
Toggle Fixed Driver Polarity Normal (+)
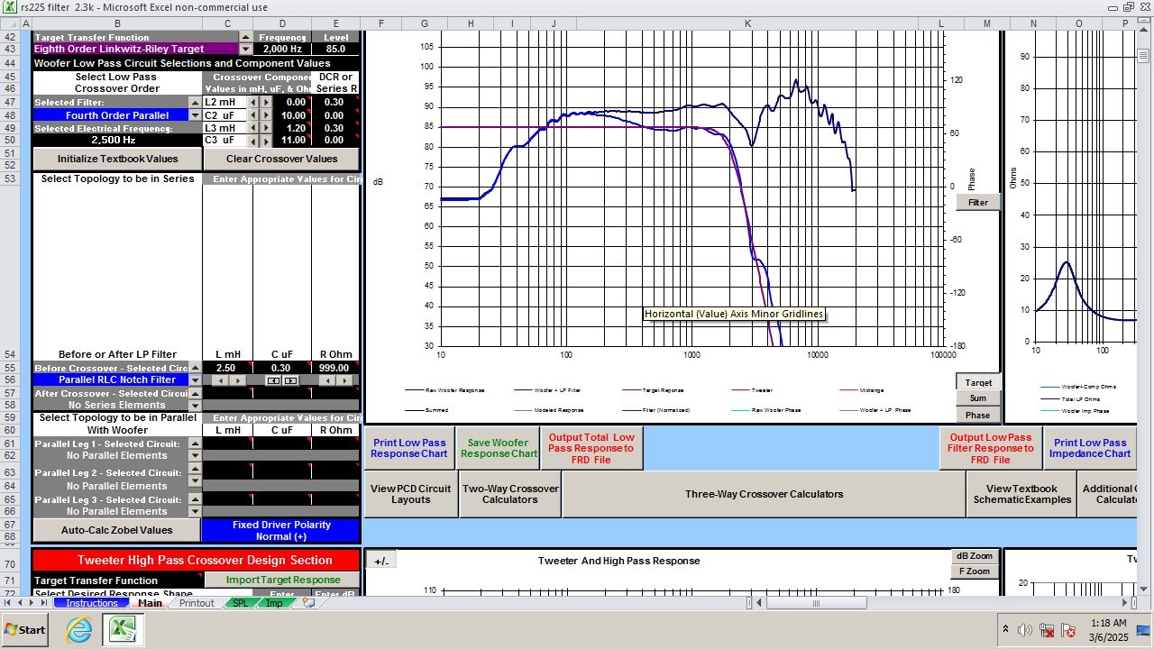[x=281, y=530]
